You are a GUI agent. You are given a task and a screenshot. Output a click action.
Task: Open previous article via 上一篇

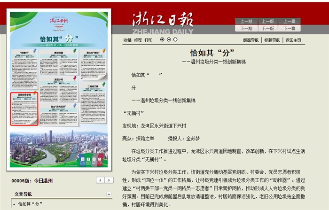point(290,21)
